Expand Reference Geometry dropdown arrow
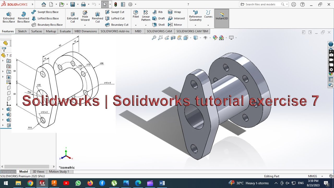 click(195, 25)
